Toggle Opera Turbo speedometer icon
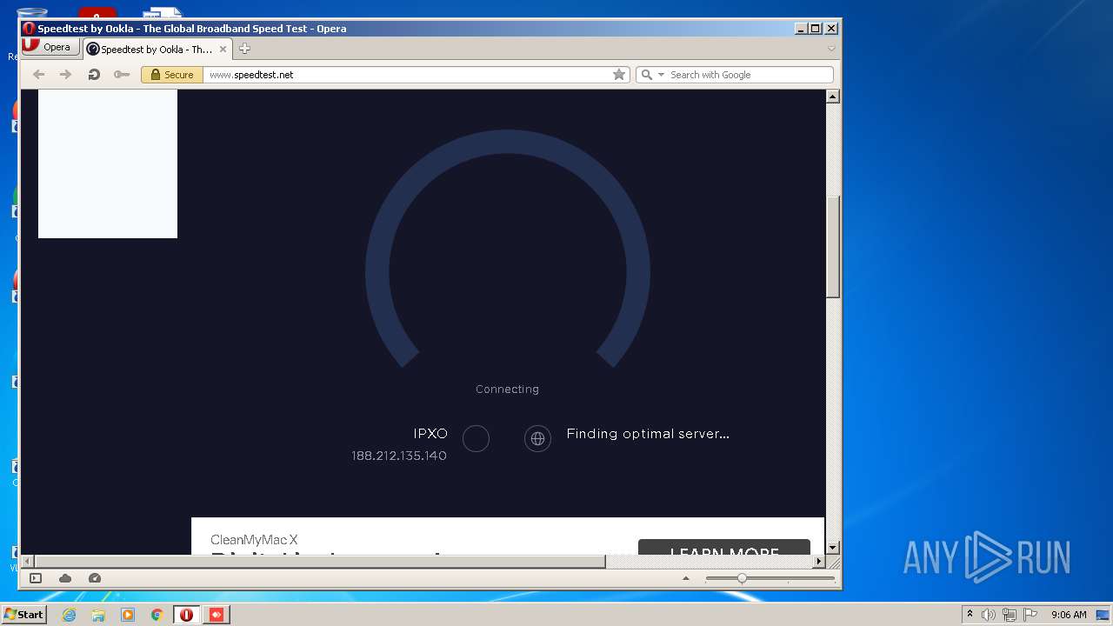1113x626 pixels. click(95, 578)
